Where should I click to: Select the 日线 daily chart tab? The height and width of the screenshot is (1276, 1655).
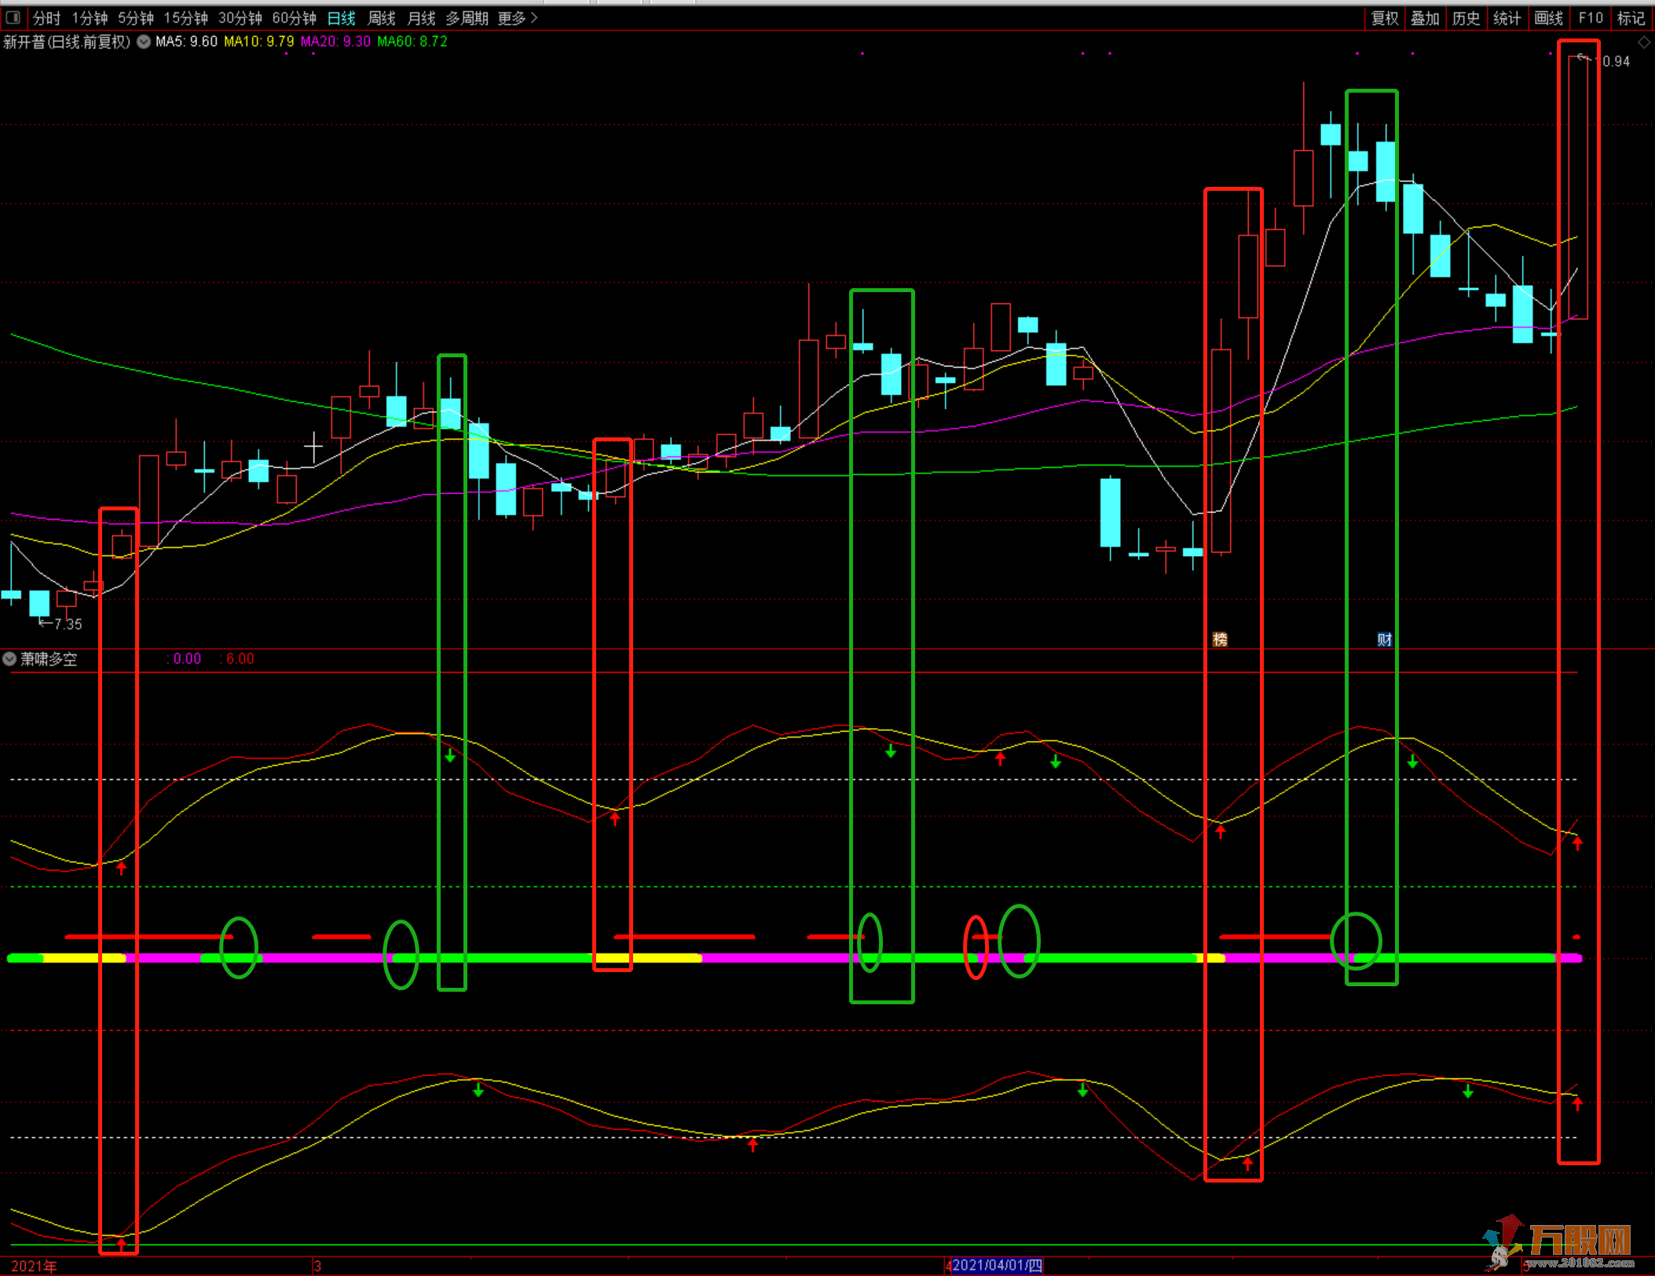(341, 18)
